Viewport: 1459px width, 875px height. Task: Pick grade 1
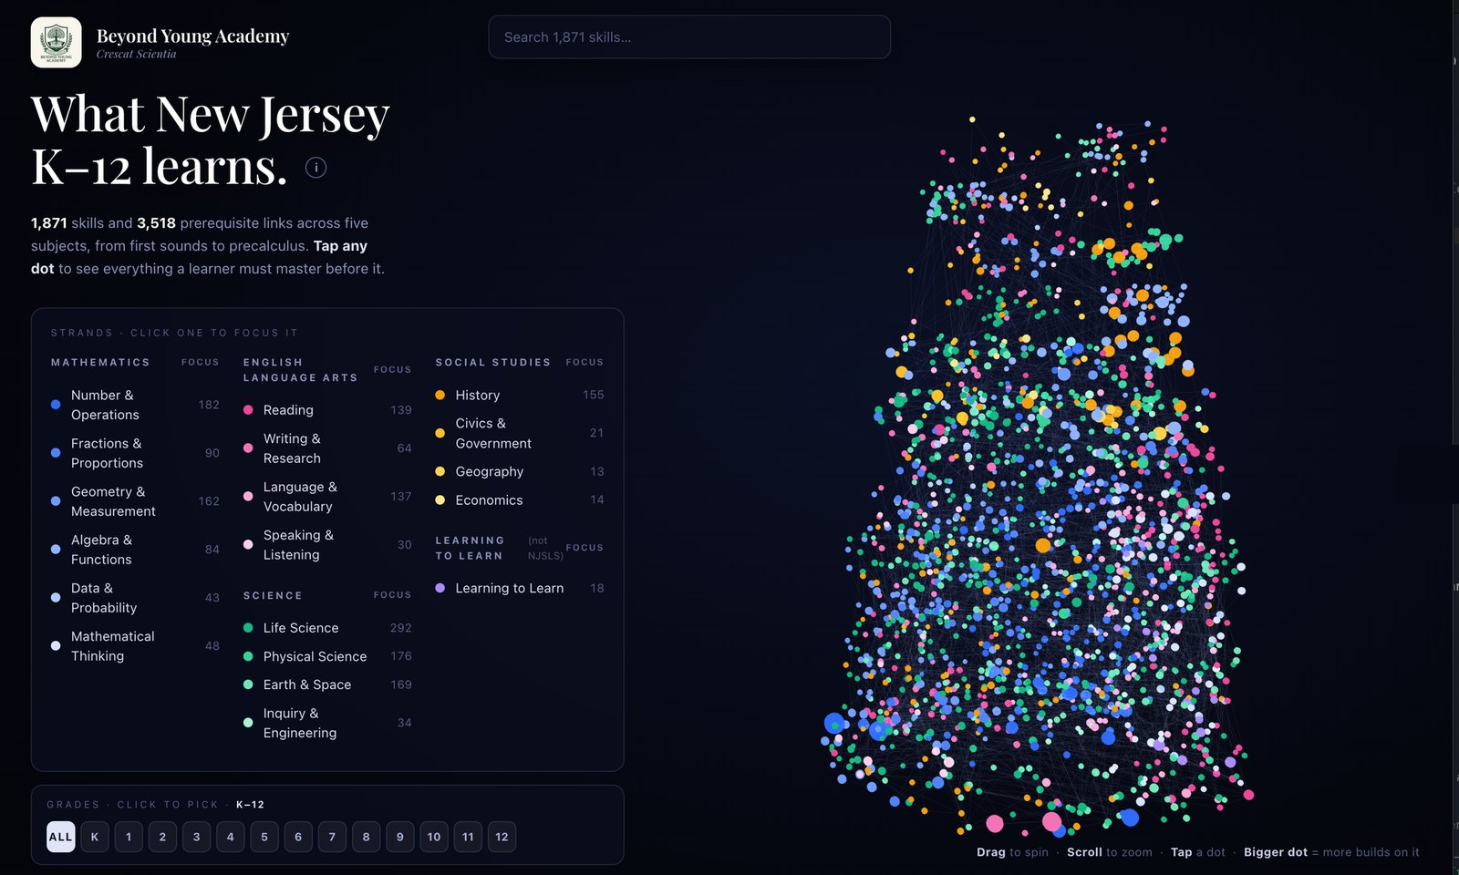click(x=129, y=837)
